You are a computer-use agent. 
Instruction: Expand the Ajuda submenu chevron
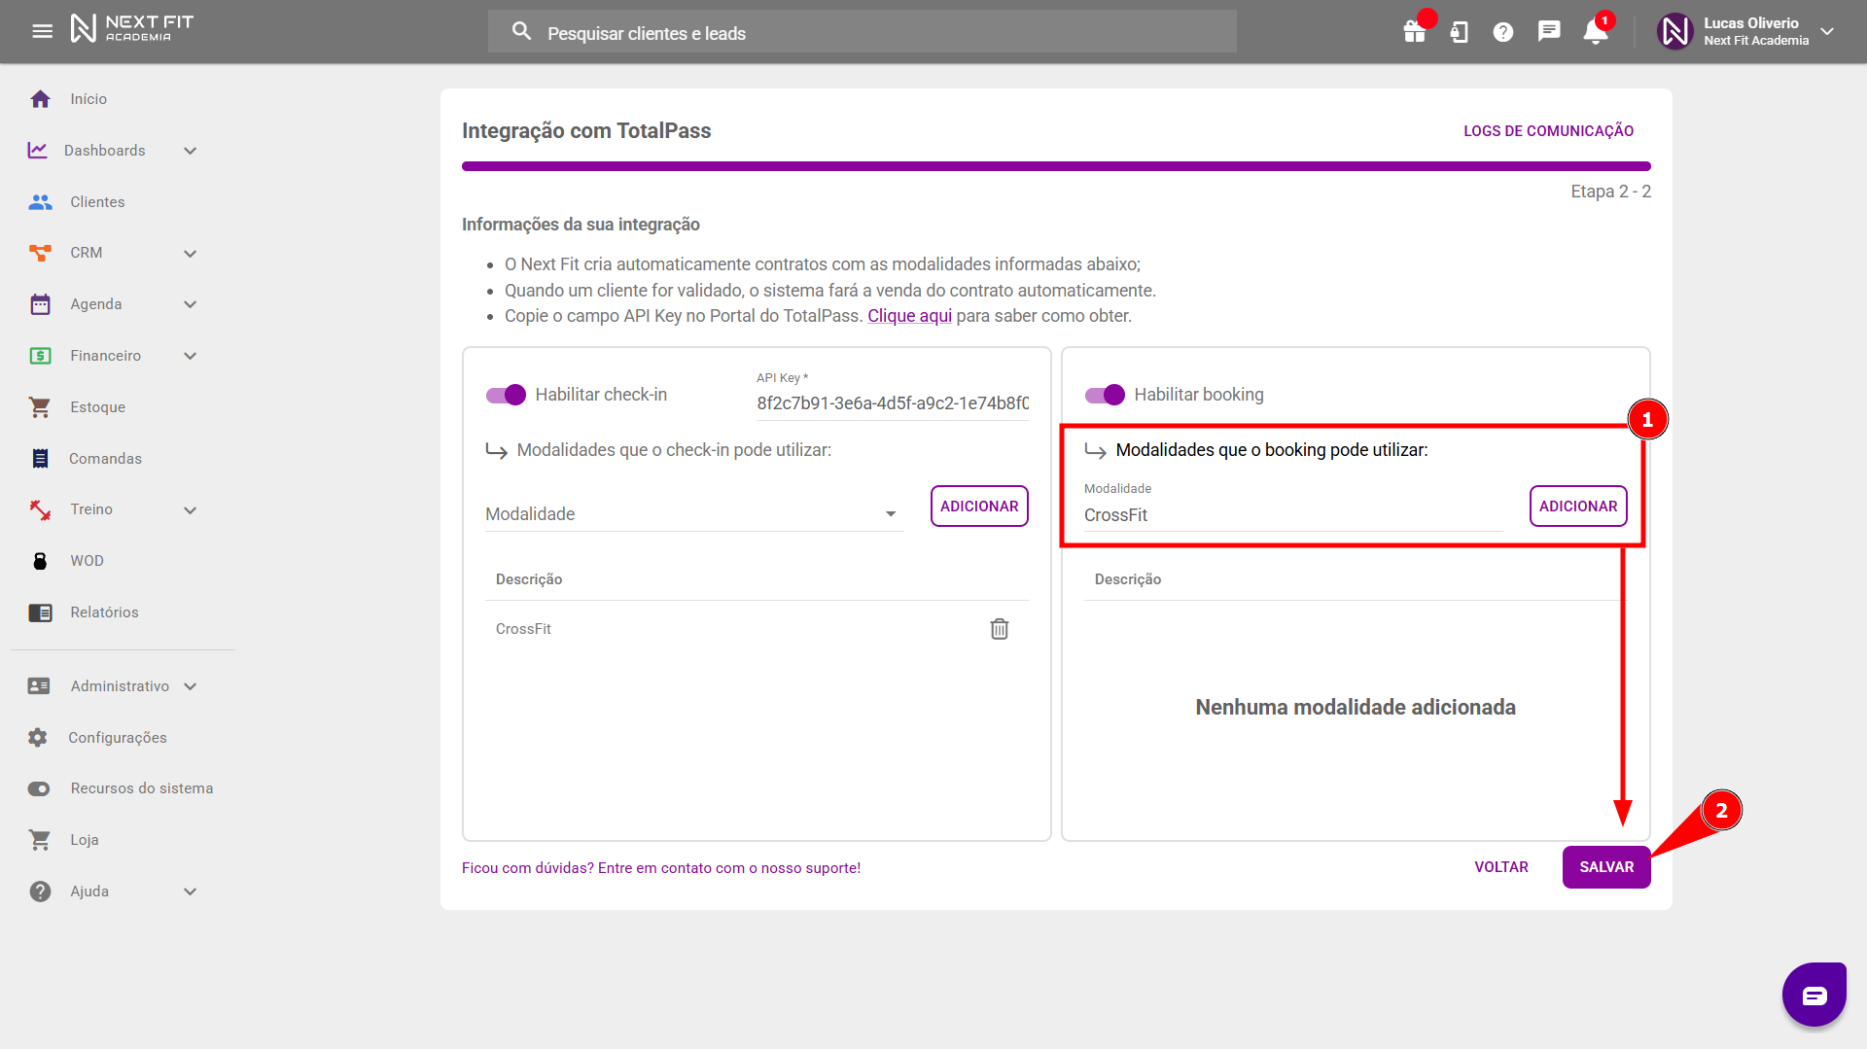pyautogui.click(x=191, y=892)
